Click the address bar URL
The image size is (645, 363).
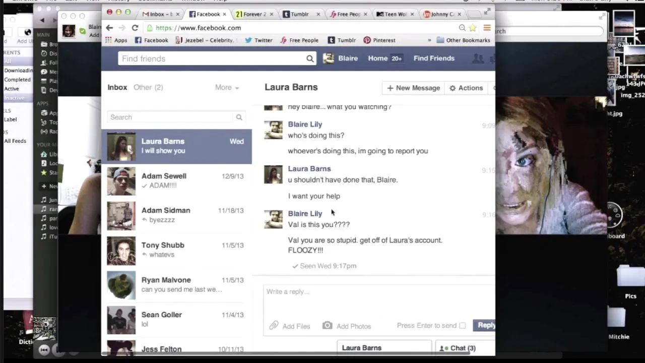tap(198, 28)
